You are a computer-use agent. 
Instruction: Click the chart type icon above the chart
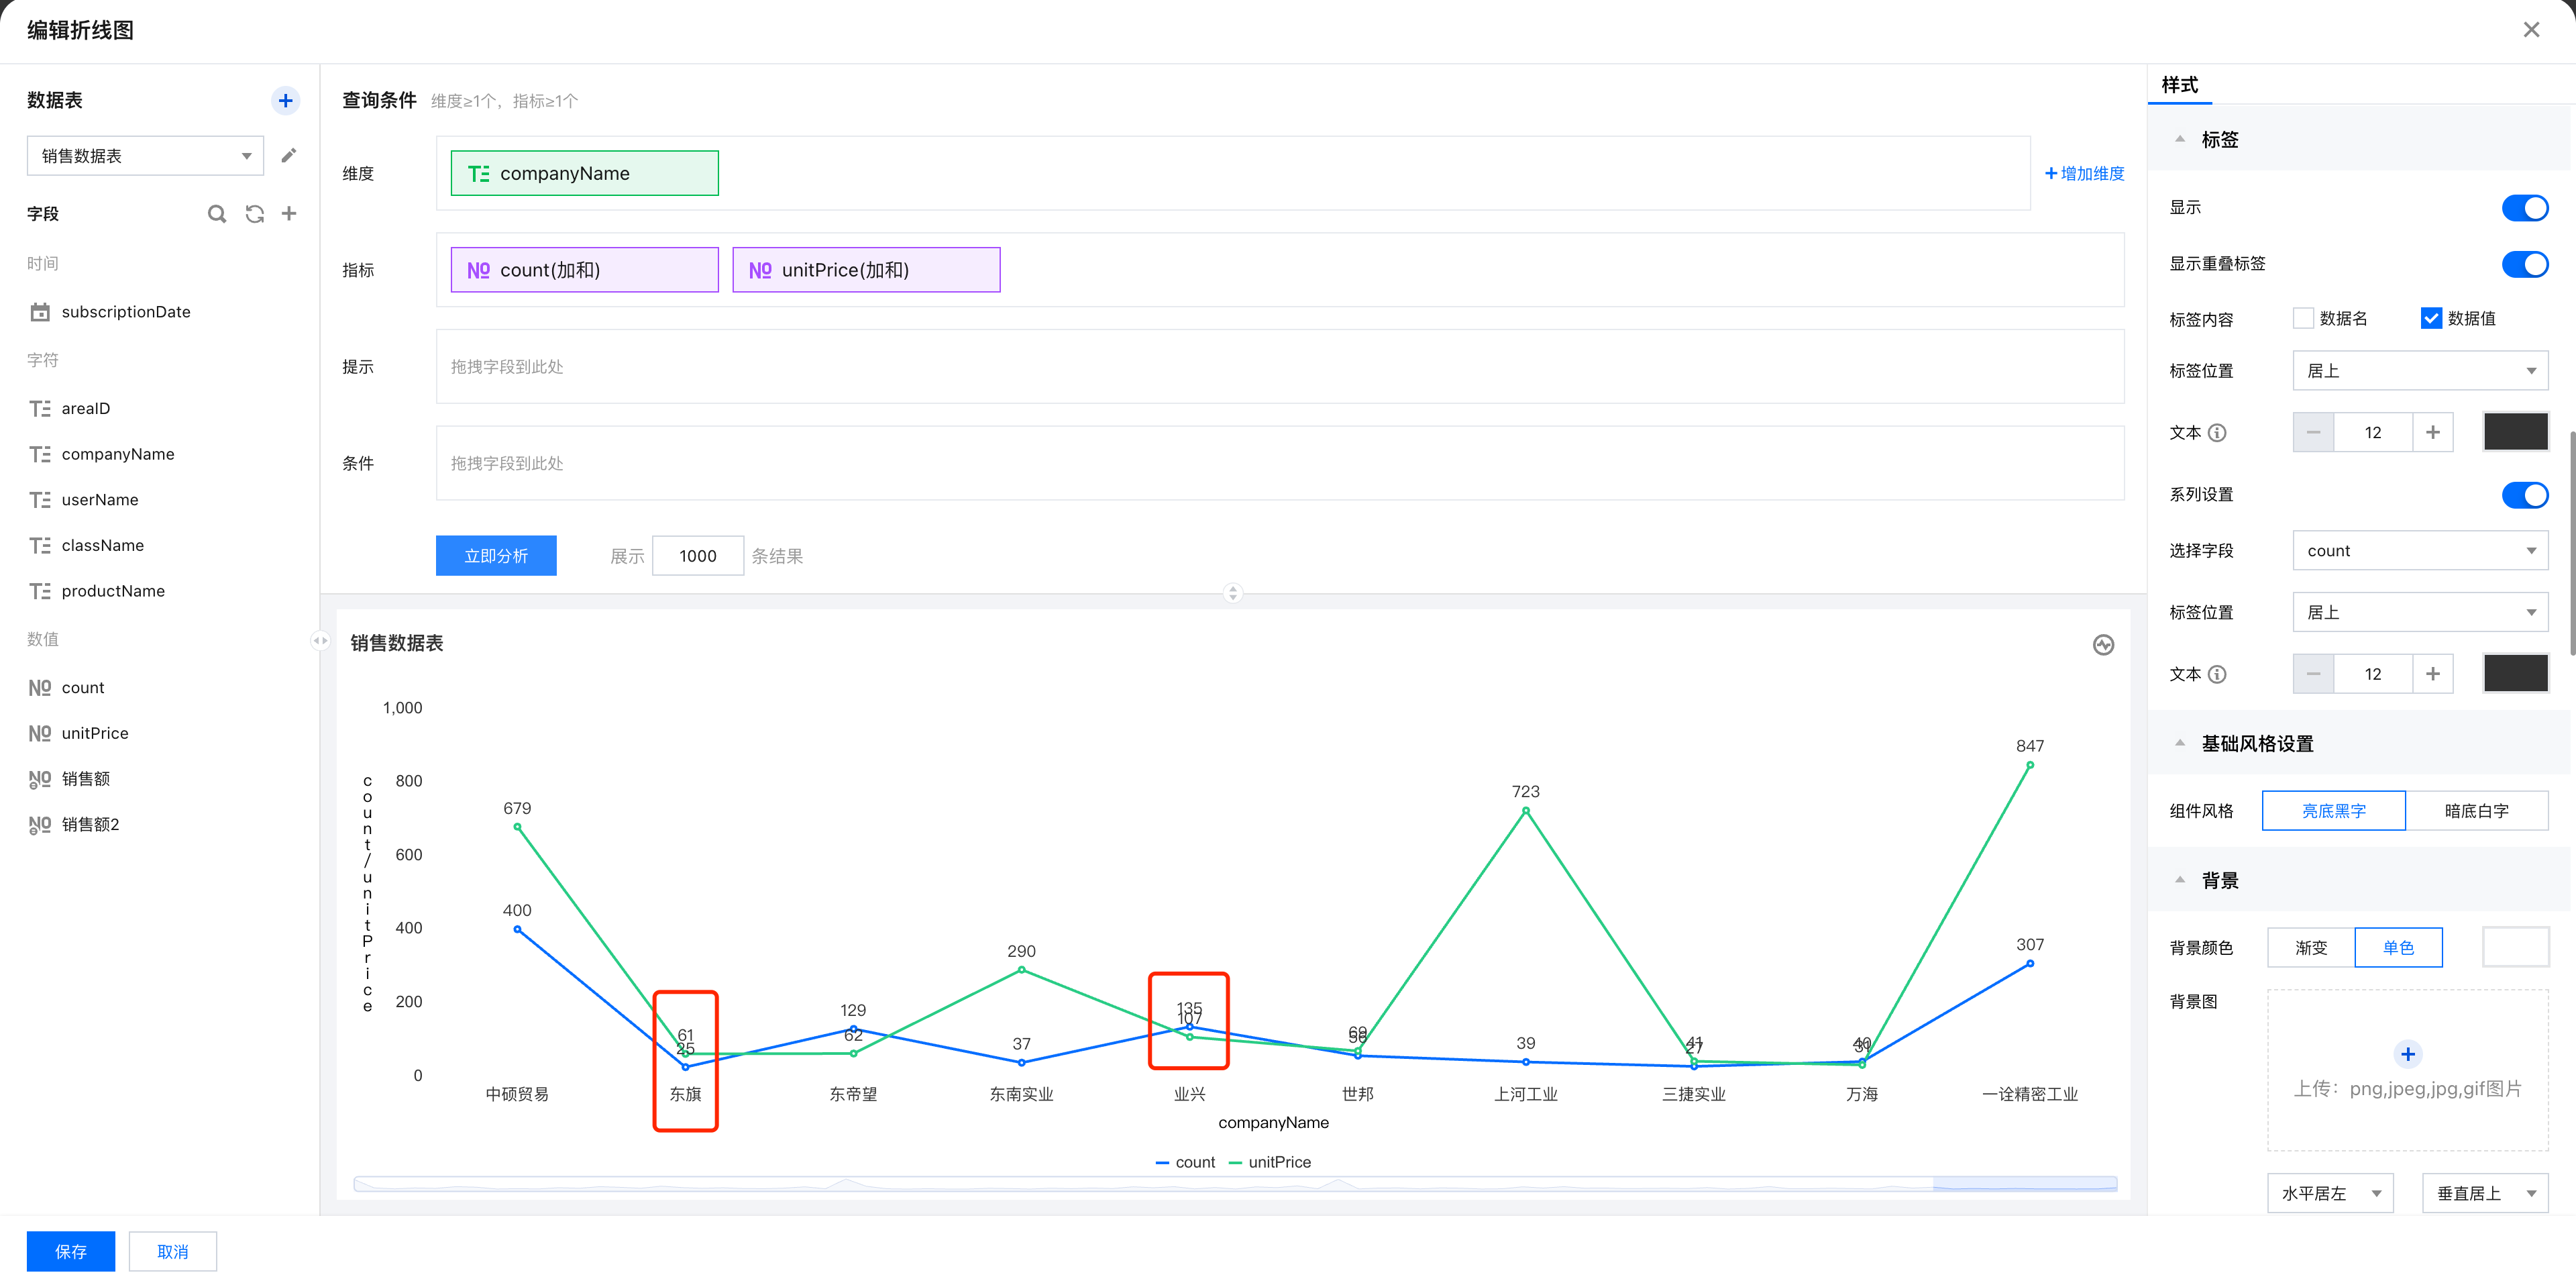tap(2103, 645)
